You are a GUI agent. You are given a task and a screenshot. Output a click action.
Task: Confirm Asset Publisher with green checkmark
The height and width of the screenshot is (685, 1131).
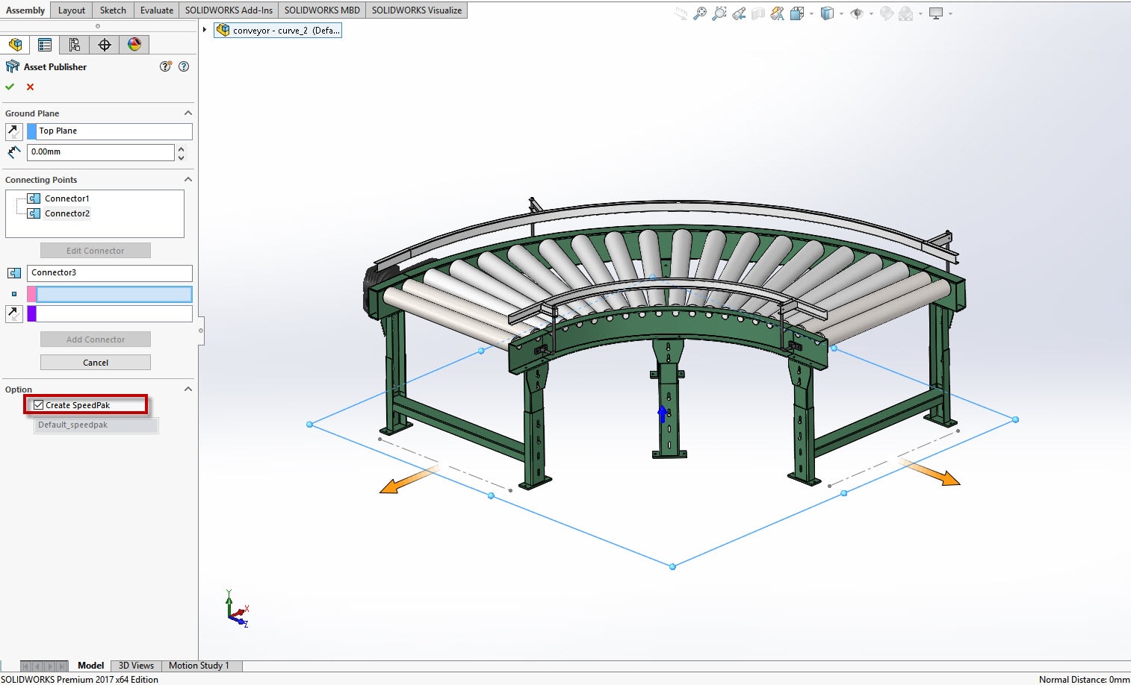tap(10, 87)
